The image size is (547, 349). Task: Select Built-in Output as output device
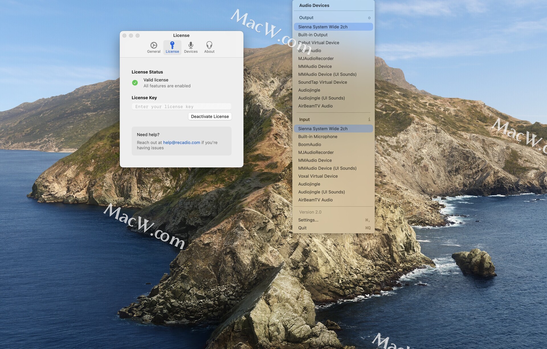(313, 35)
